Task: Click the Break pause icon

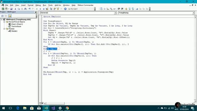Action: tap(40, 9)
